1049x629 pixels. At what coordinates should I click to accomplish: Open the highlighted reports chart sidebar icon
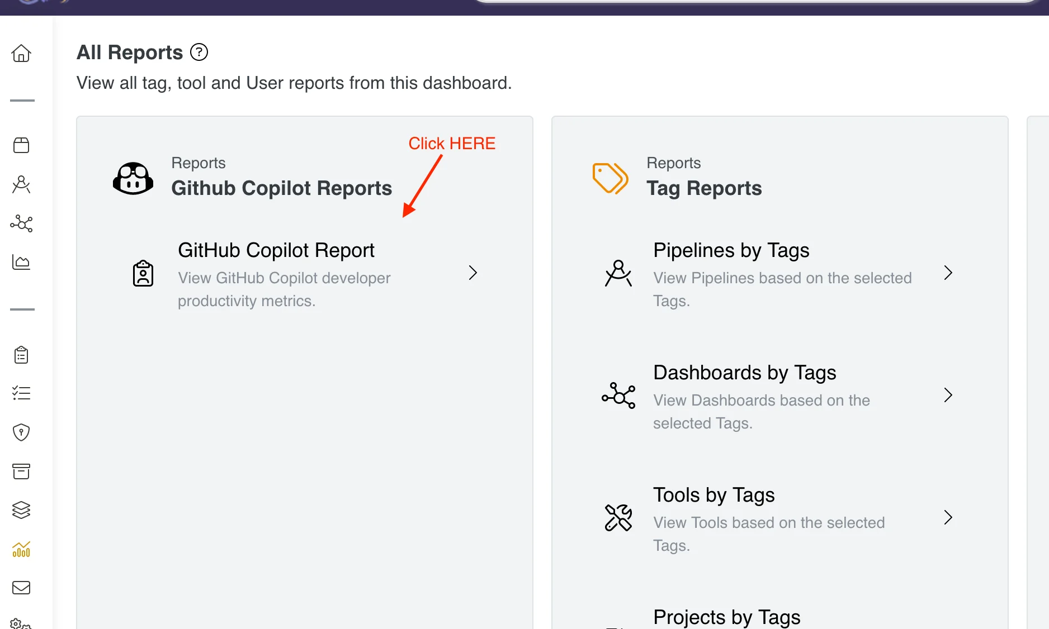point(21,549)
